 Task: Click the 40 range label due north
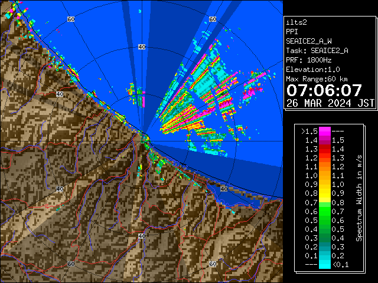142,47
